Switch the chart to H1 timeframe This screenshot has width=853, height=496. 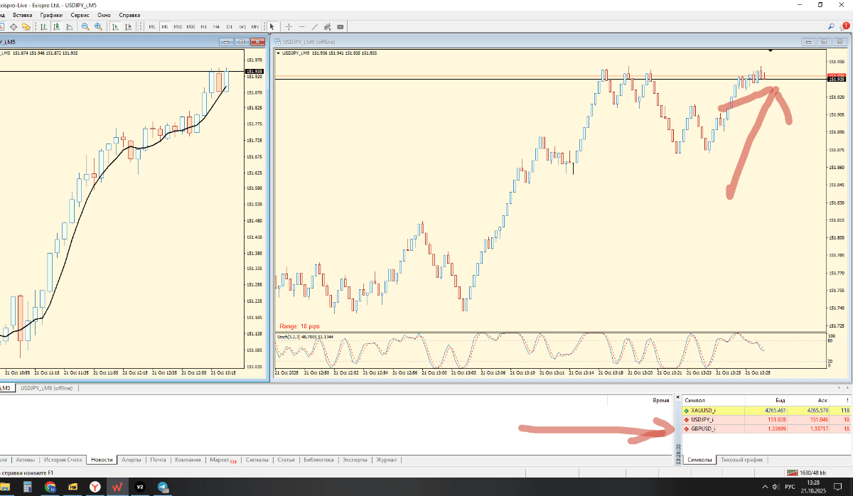pos(203,26)
